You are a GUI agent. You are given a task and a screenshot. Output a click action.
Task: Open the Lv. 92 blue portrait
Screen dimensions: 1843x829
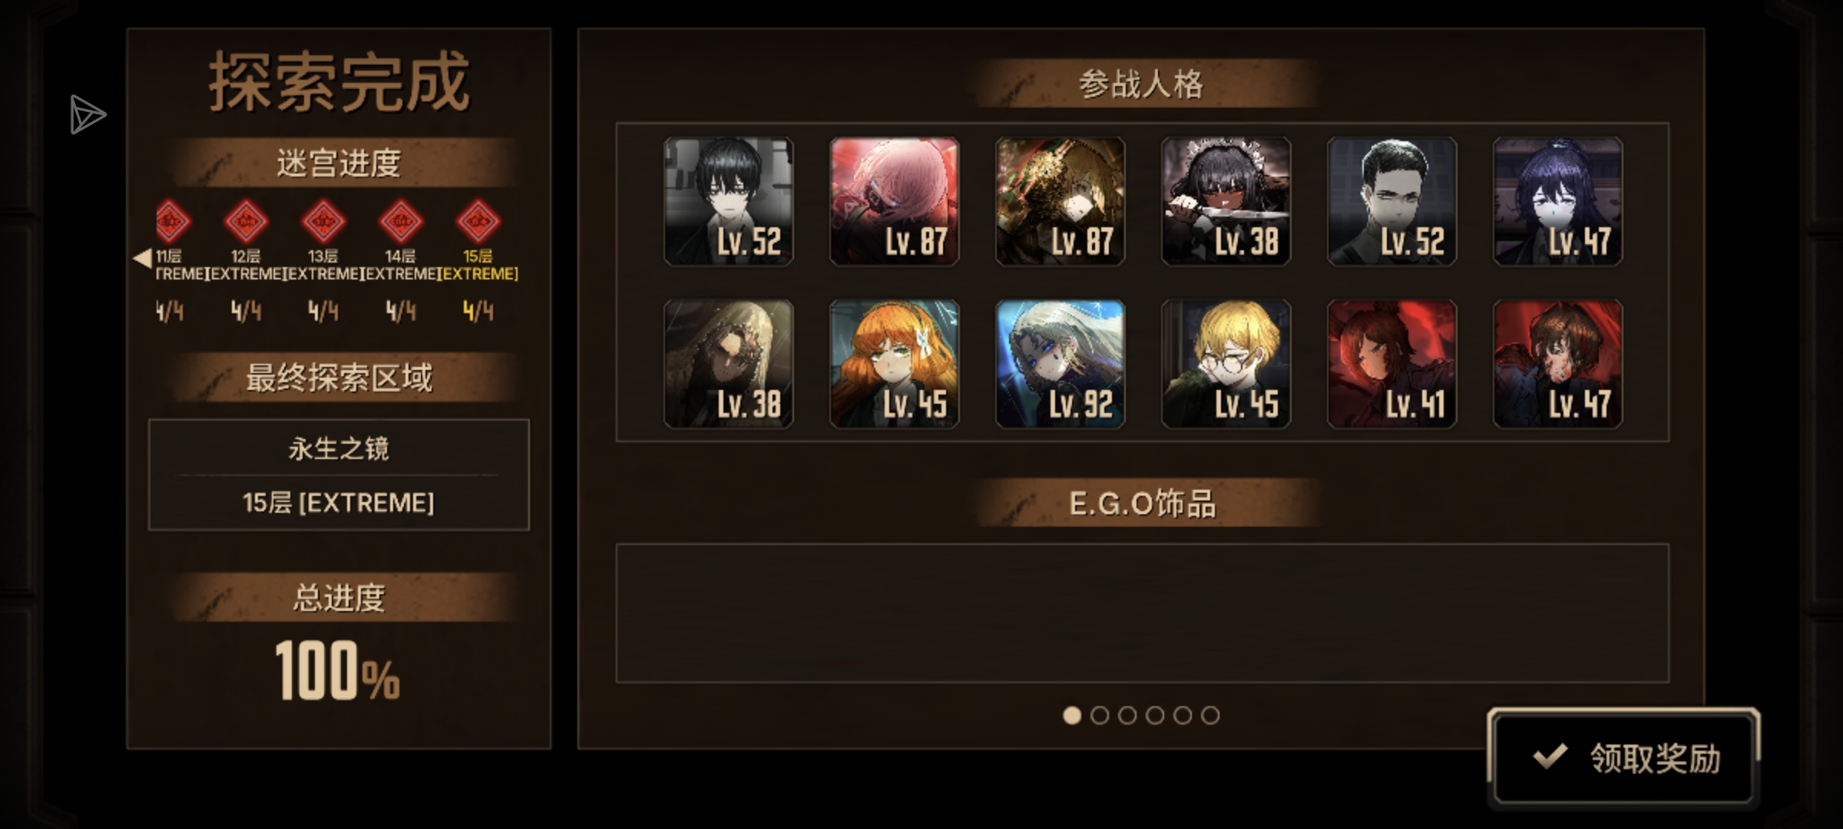tap(1060, 364)
